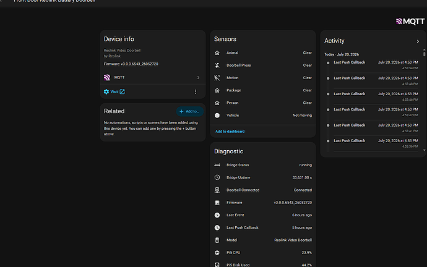Open the Motion sensor row
Screen dimensions: 427x267
click(263, 78)
